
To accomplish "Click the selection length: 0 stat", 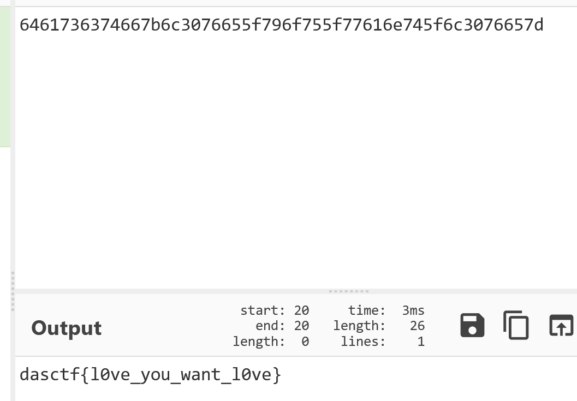I will [270, 342].
